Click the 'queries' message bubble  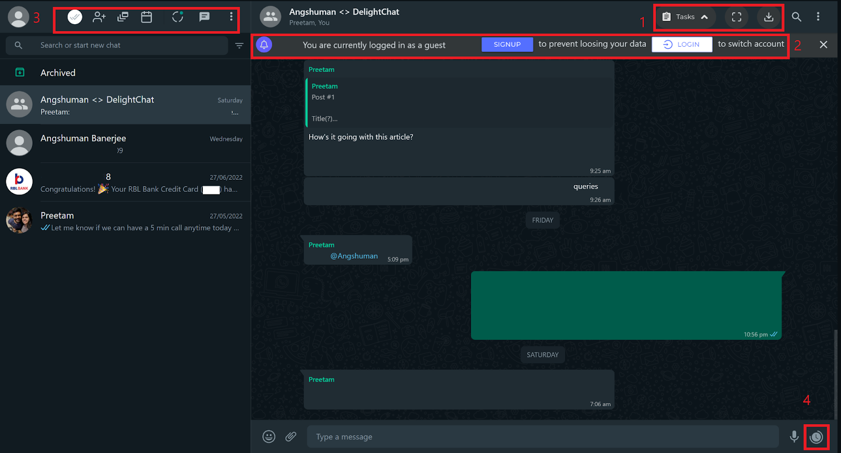click(459, 191)
